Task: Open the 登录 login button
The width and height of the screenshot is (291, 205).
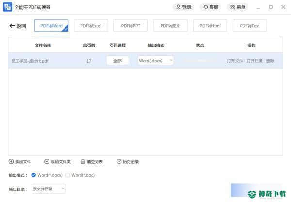Action: [183, 7]
